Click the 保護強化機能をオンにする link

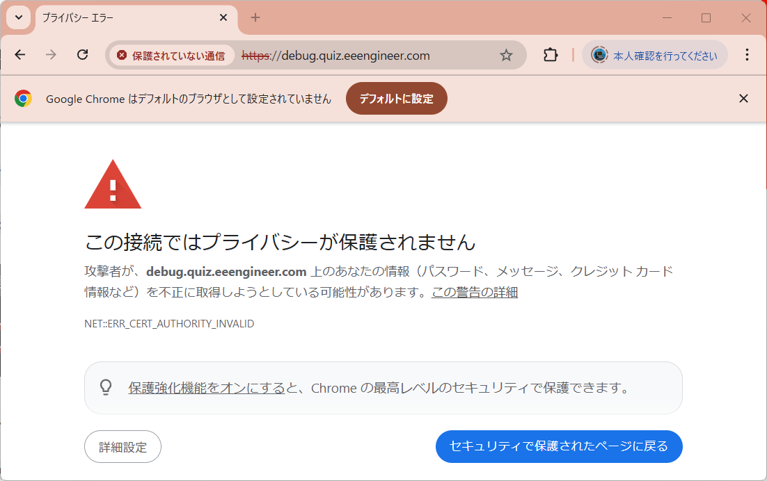point(206,388)
